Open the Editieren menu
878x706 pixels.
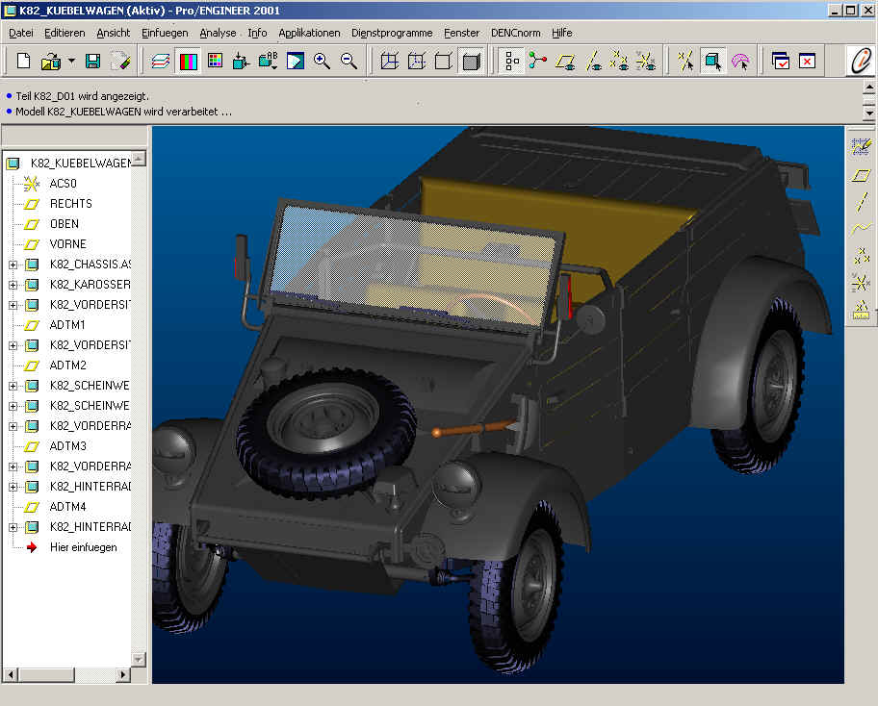tap(65, 33)
